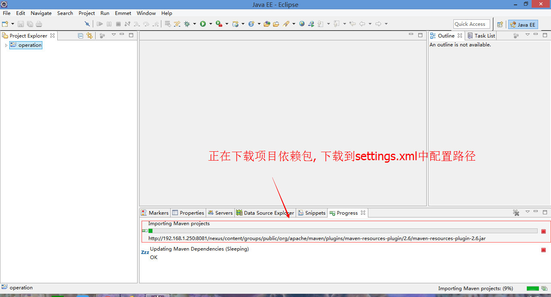Click the External Tools run icon
This screenshot has width=551, height=297.
(219, 24)
